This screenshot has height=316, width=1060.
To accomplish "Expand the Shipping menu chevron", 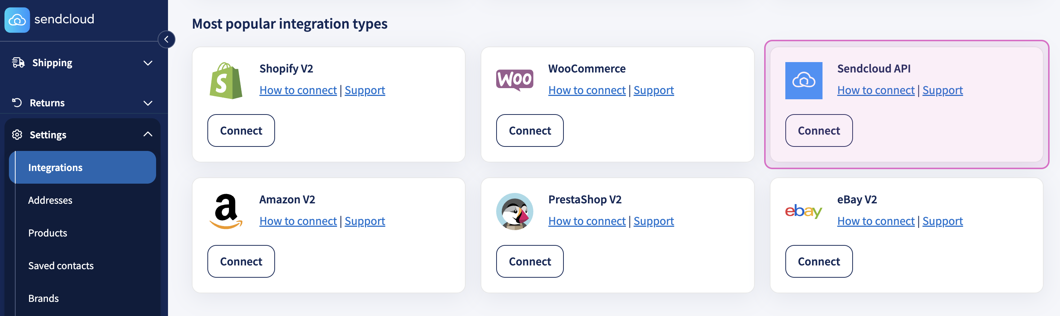I will point(148,63).
